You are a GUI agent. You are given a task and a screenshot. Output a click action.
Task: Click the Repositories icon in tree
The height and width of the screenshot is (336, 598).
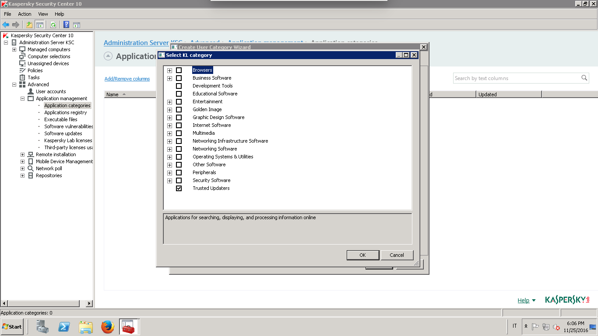point(31,175)
